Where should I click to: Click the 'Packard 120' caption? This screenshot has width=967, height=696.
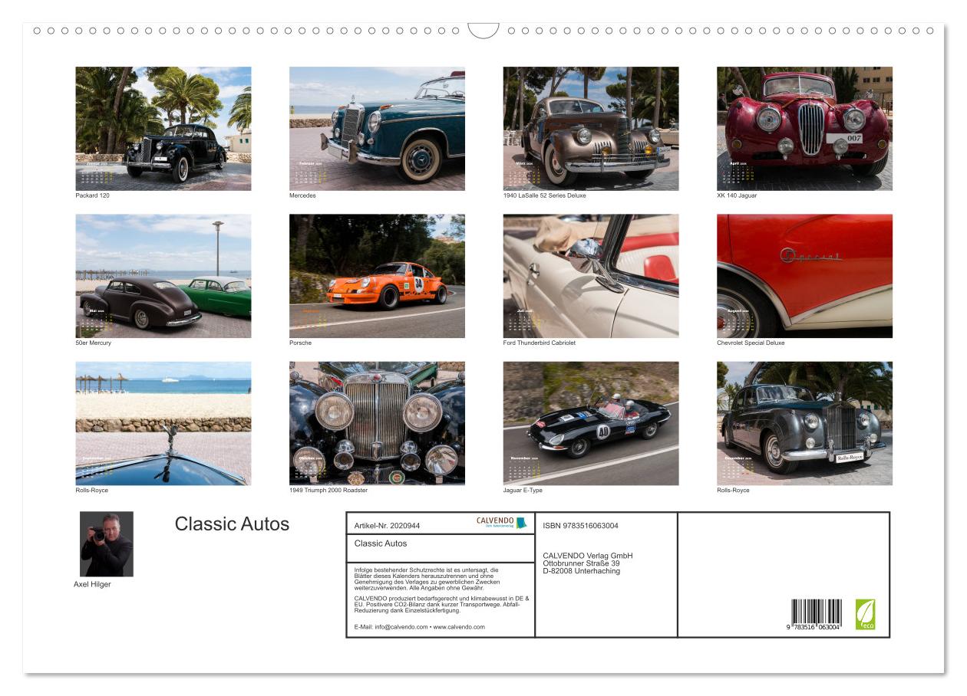pyautogui.click(x=92, y=195)
